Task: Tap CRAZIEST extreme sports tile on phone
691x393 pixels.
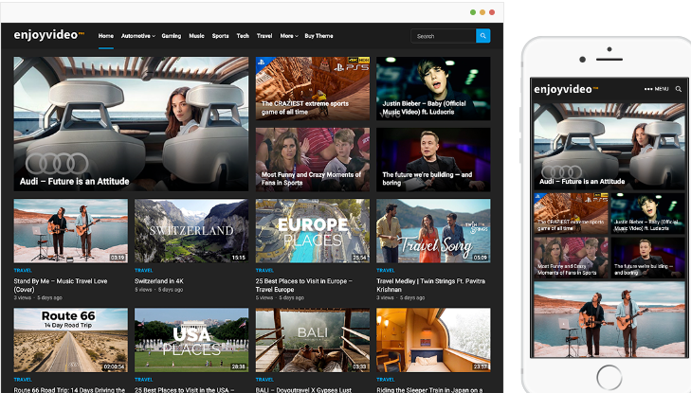Action: [571, 213]
